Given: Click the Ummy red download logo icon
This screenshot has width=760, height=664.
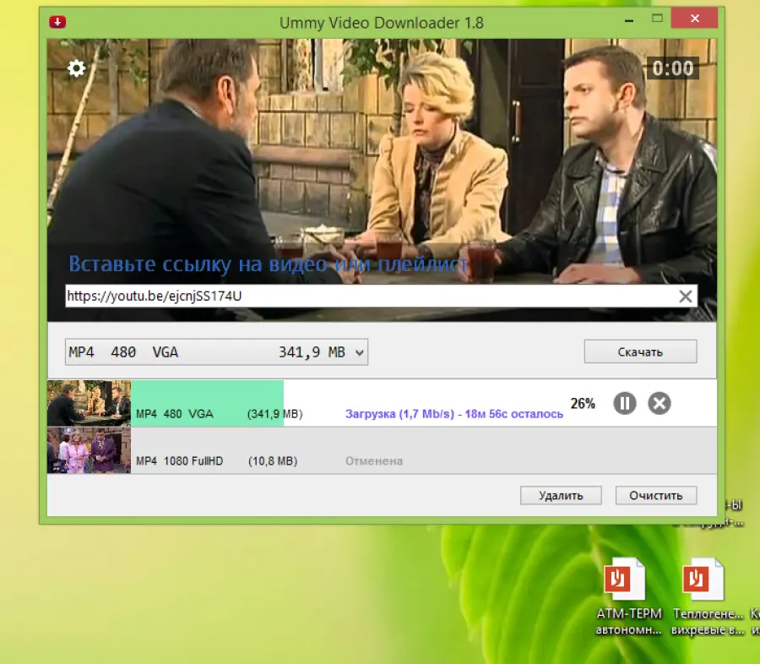Looking at the screenshot, I should click(57, 22).
